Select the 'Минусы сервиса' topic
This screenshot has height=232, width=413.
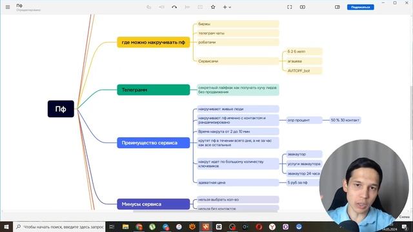(x=154, y=204)
